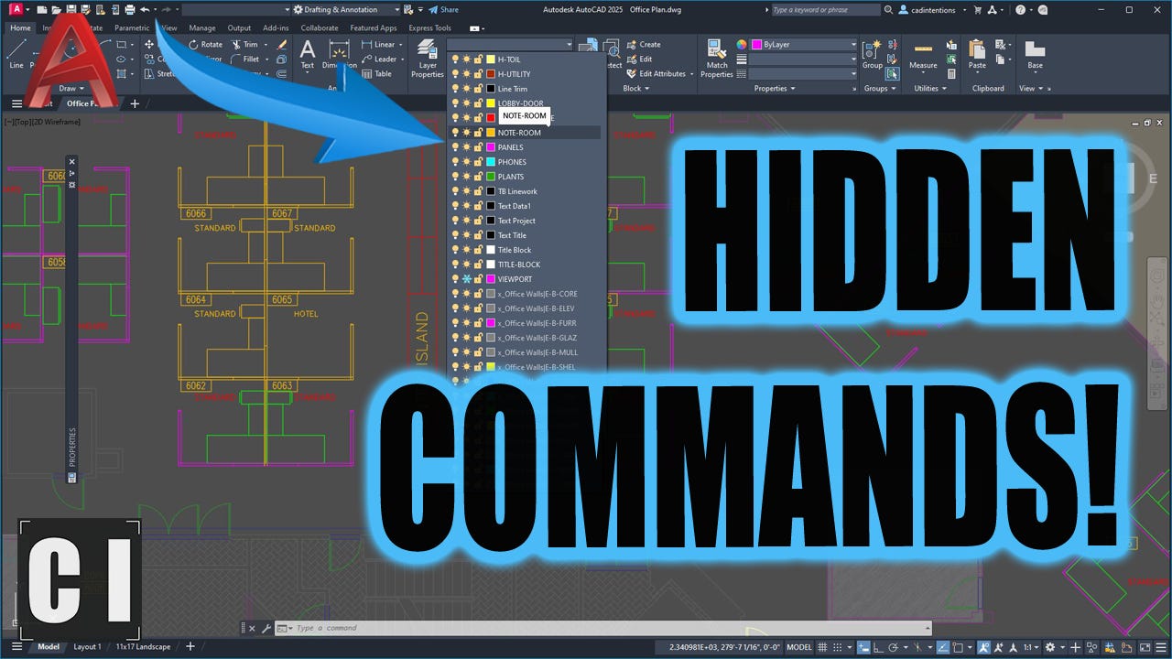Lock the Text Title layer with its padlock
The width and height of the screenshot is (1172, 659).
click(x=478, y=235)
